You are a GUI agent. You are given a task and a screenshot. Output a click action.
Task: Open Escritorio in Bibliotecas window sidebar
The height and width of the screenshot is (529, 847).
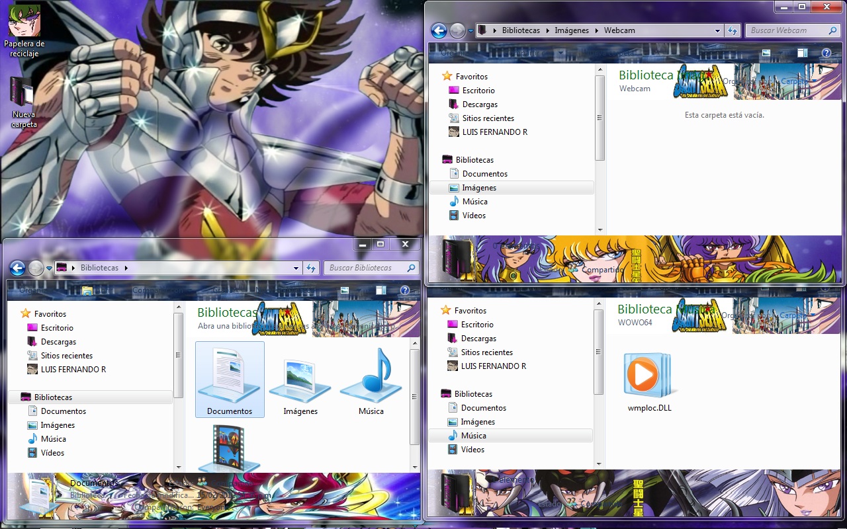coord(57,328)
